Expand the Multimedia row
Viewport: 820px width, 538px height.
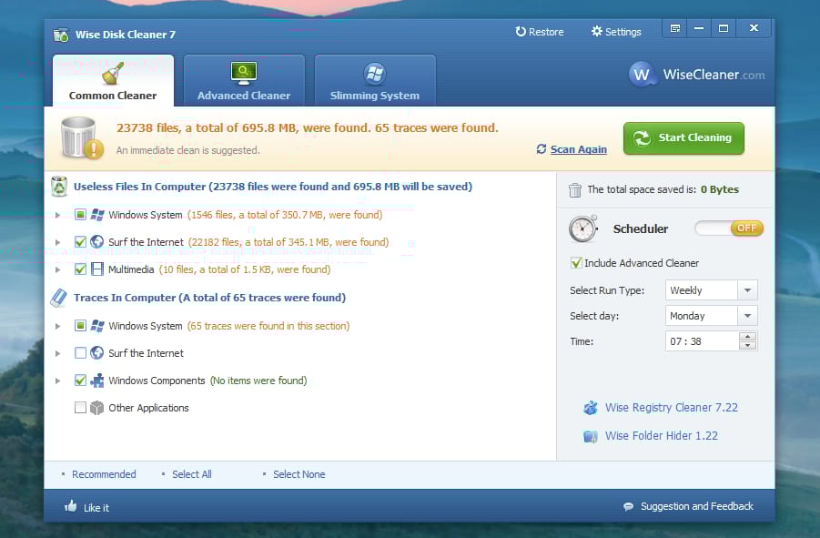[58, 269]
